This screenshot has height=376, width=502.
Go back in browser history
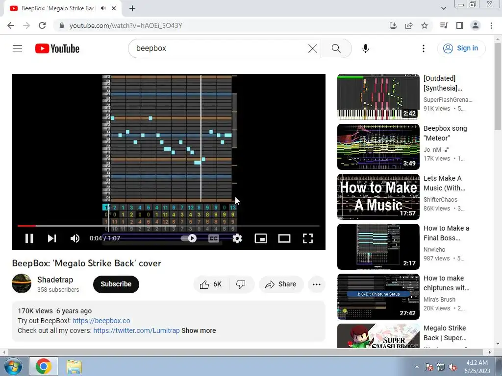[11, 25]
